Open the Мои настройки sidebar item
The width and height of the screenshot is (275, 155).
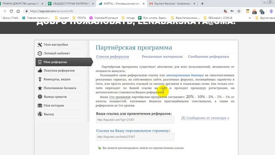(x=56, y=45)
